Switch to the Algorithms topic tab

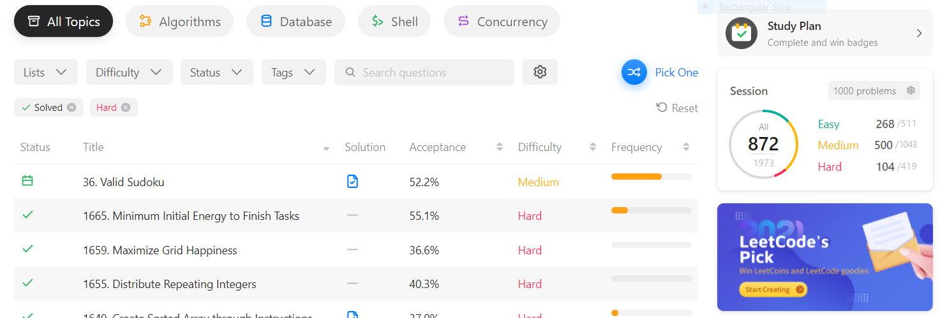pos(180,21)
